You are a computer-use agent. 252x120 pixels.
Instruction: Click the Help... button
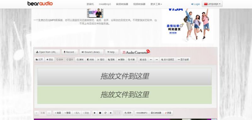112,52
